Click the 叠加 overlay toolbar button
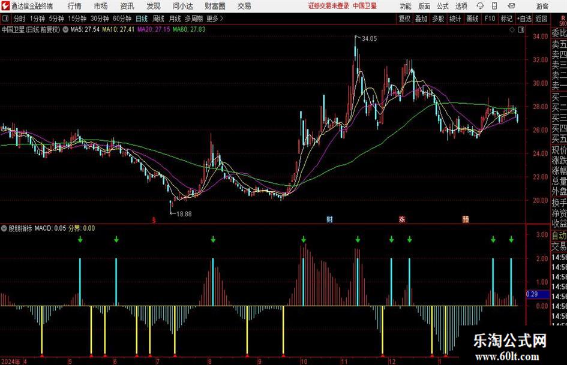 point(421,19)
